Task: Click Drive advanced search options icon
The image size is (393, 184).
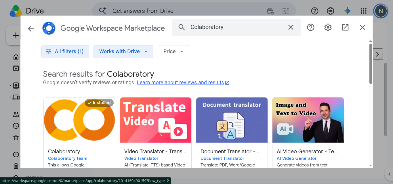Action: 286,11
